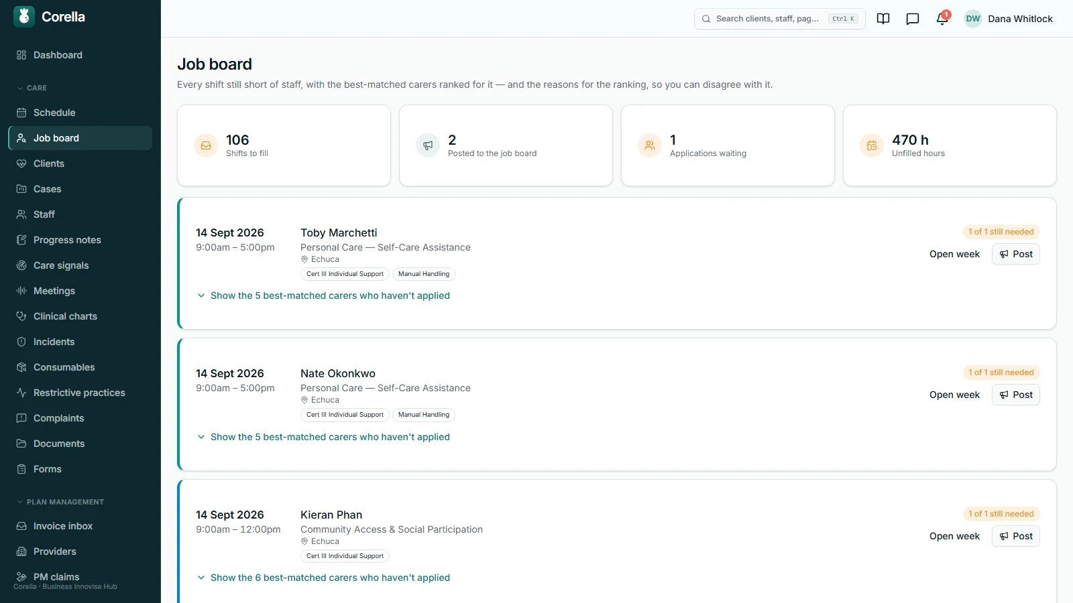Viewport: 1073px width, 603px height.
Task: Click the 1 of 1 still needed badge for Nate Okonkwo
Action: coord(1001,373)
